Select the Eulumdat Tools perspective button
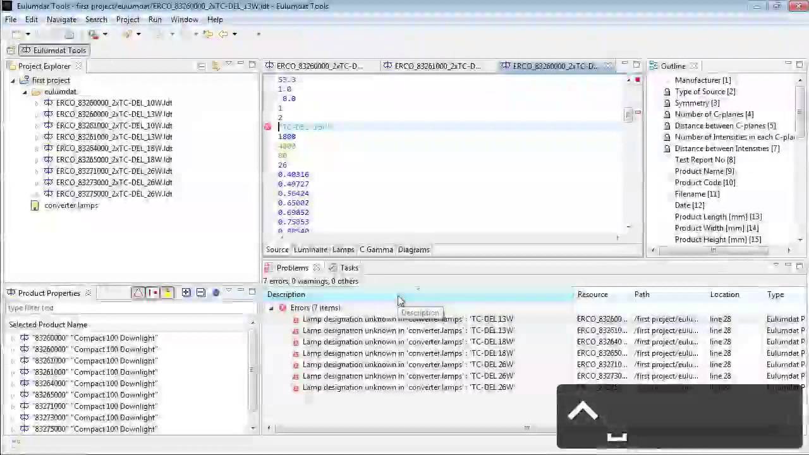 click(54, 51)
